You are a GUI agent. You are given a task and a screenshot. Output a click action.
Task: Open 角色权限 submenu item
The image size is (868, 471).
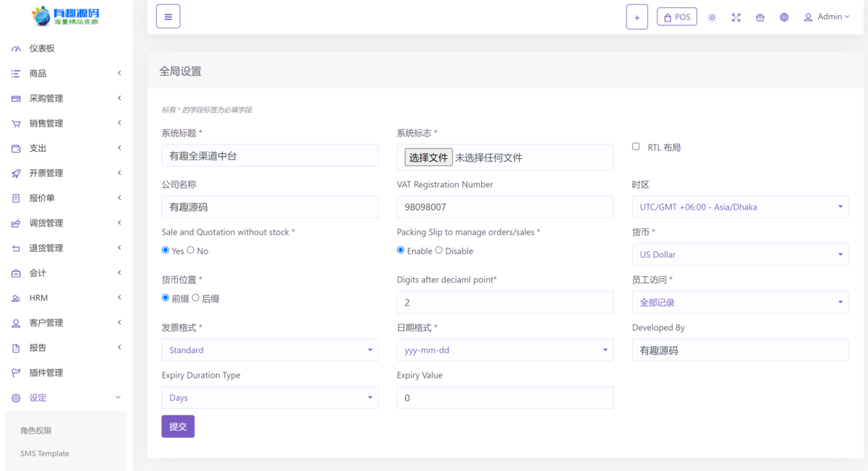36,431
